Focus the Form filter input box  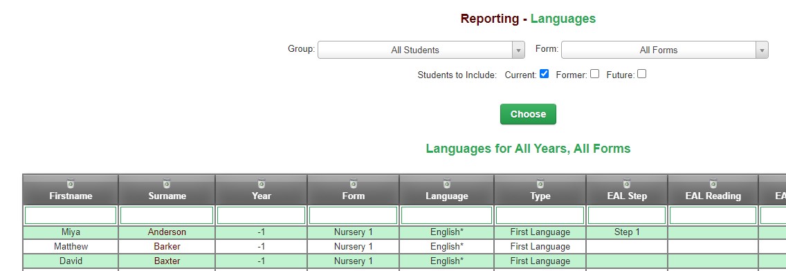tap(354, 216)
